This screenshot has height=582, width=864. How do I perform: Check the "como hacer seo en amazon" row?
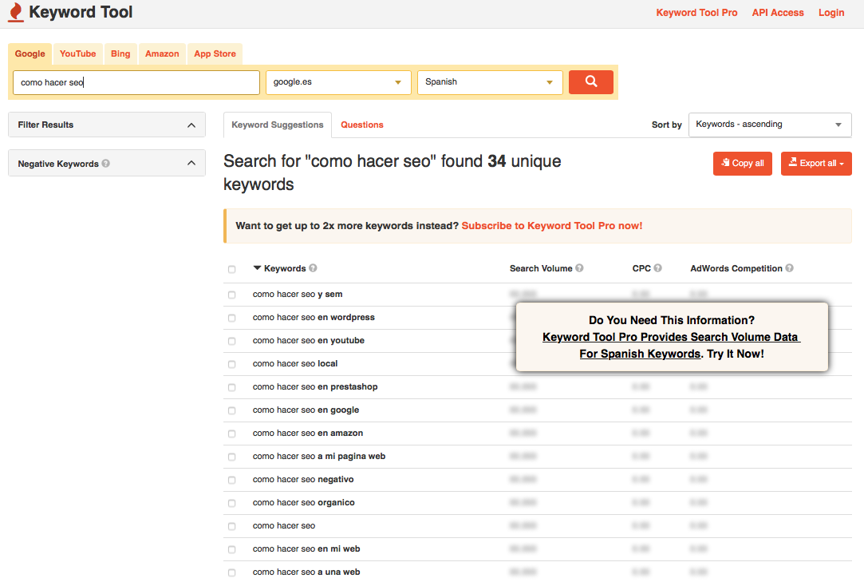231,434
